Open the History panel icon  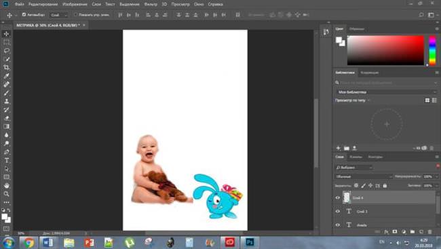326,32
